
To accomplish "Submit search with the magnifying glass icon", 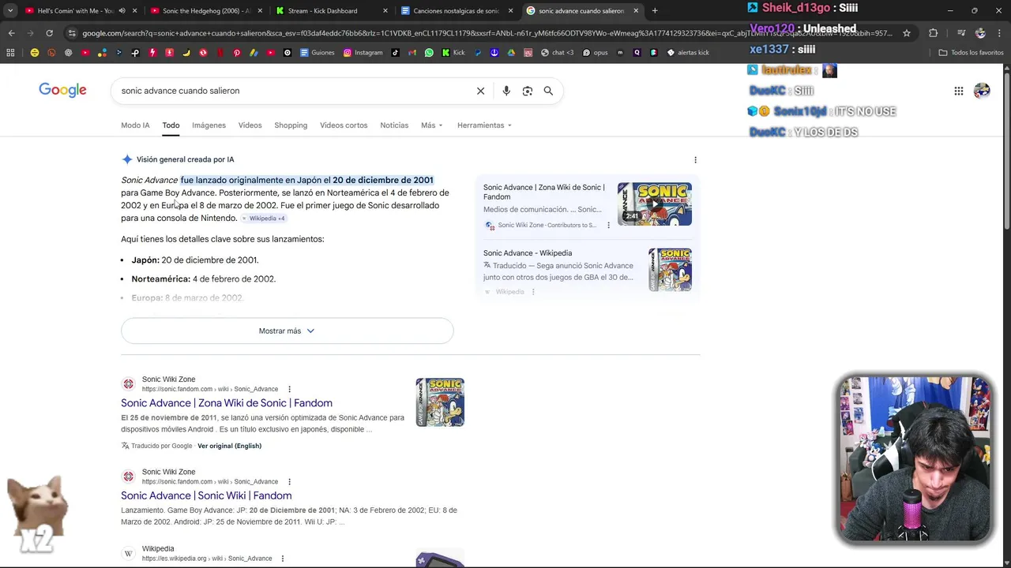I will 548,91.
